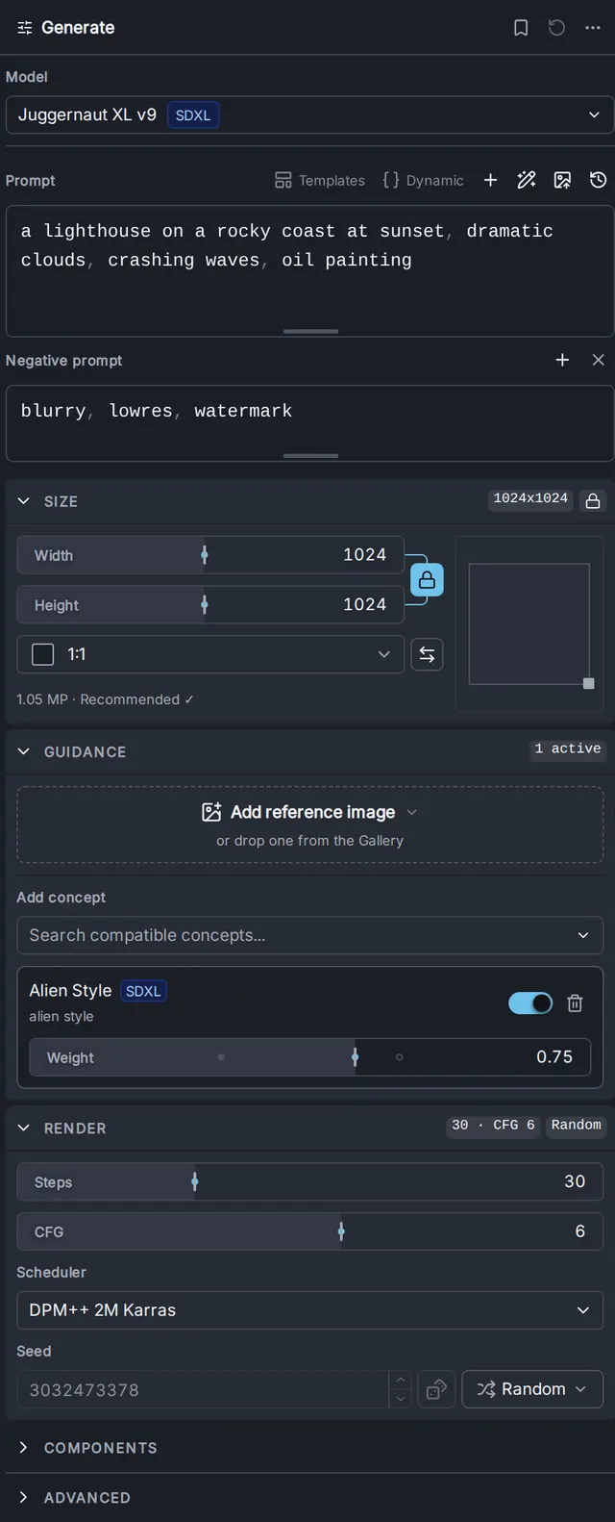Image resolution: width=615 pixels, height=1522 pixels.
Task: Swap width and height dimensions
Action: coord(427,654)
